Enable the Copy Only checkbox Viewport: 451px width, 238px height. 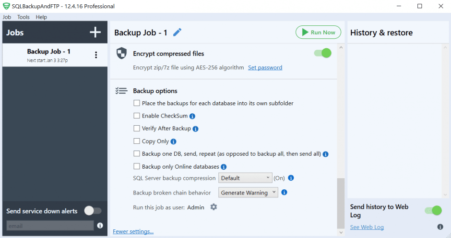137,141
